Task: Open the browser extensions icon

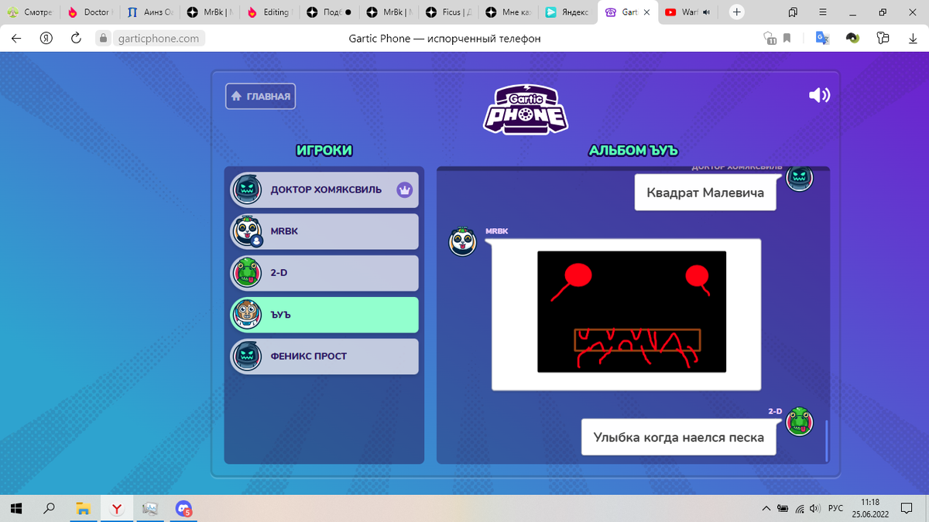Action: 883,38
